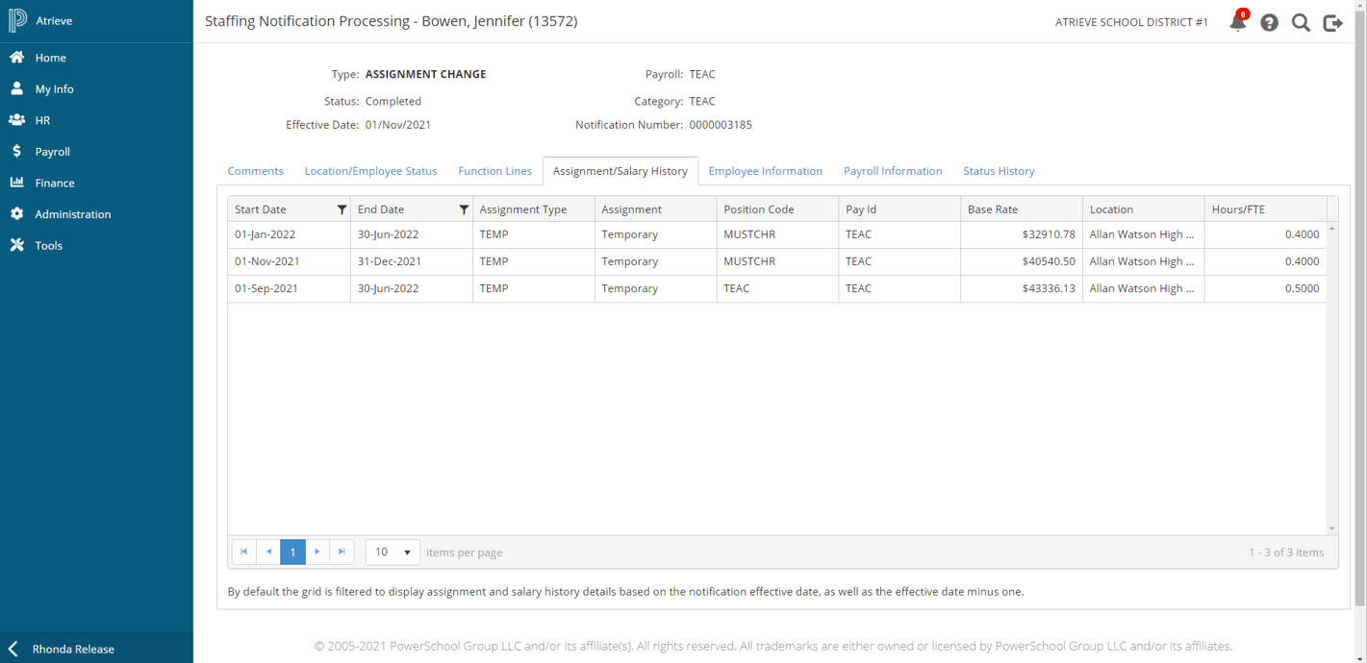
Task: Switch to the Status History tab
Action: pyautogui.click(x=999, y=171)
